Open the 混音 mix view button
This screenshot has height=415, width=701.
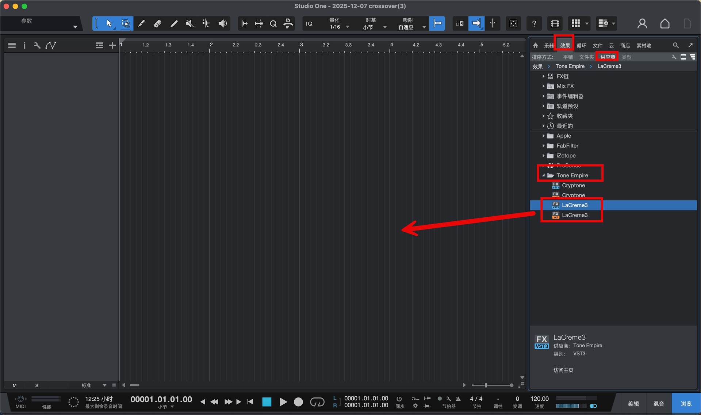click(x=658, y=404)
